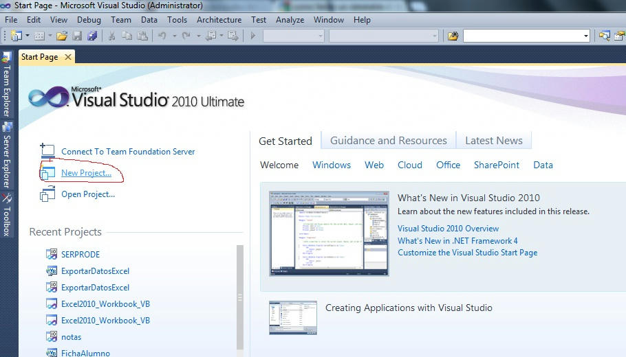This screenshot has width=626, height=357.
Task: Open the New Project toolbar dropdown arrow
Action: pyautogui.click(x=27, y=36)
